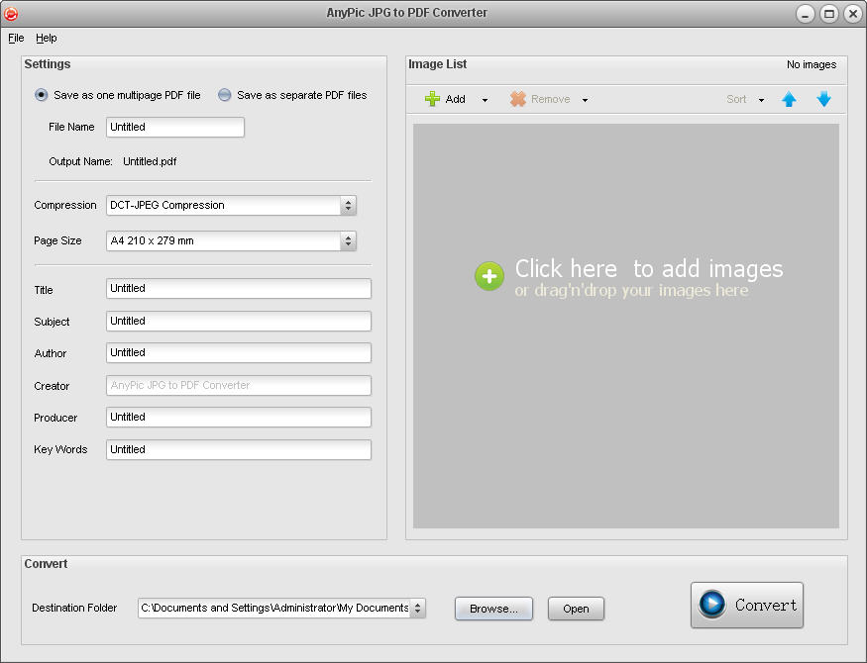Click the Remove images X icon

pyautogui.click(x=518, y=99)
